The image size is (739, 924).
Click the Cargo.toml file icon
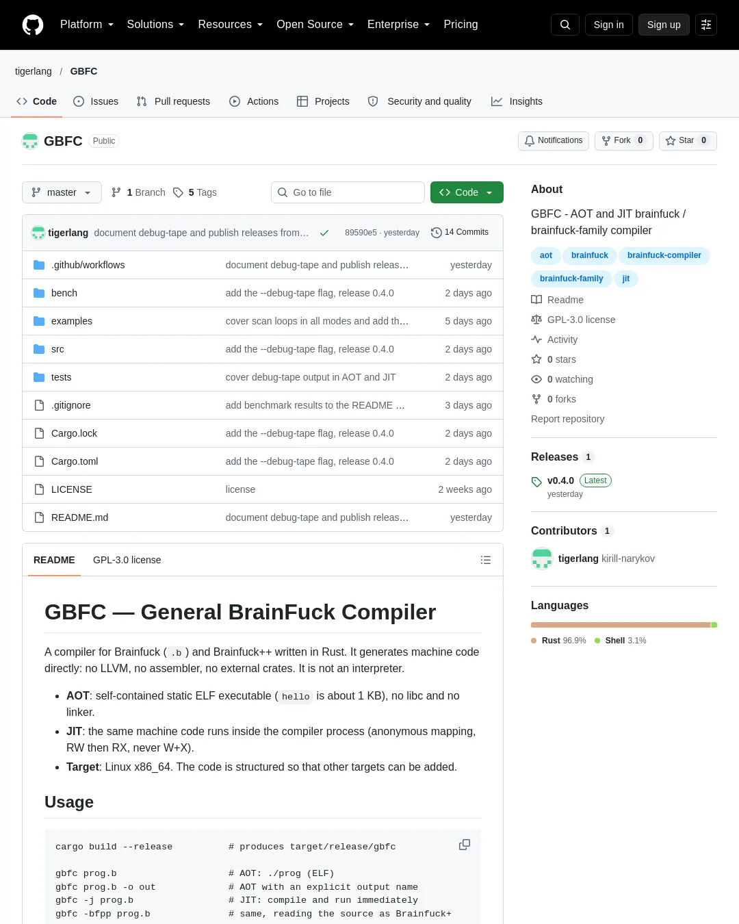pos(39,461)
